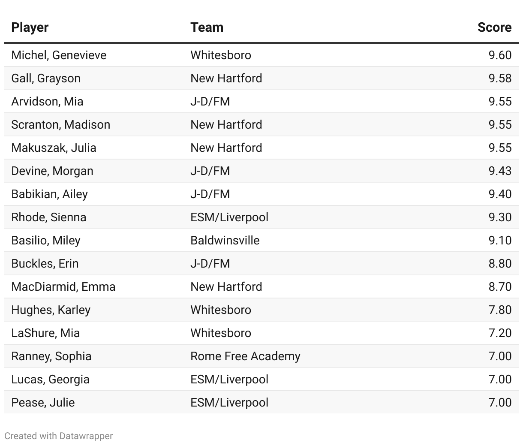Select the 7.20 score of LaShure, Mia
Screen dimensions: 523x446
500,333
